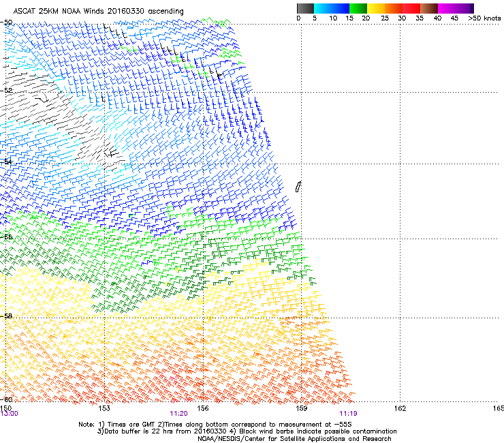Click the purple time stamp 13:00
The image size is (504, 443).
10,414
